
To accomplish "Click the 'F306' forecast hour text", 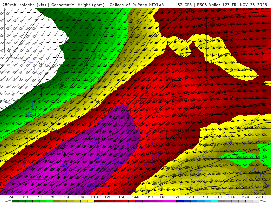I will 202,5.
